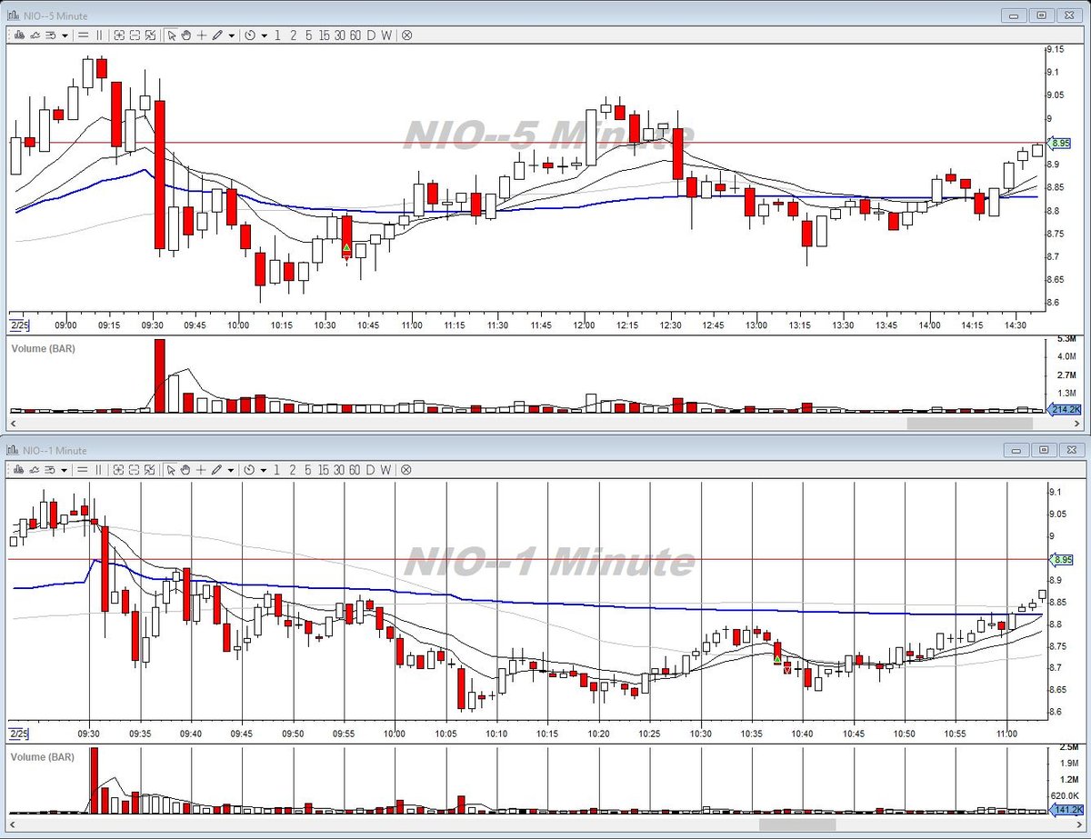Screen dimensions: 1091x839
Task: Toggle horizontal lines button in 5 Minute toolbar
Action: click(x=83, y=35)
